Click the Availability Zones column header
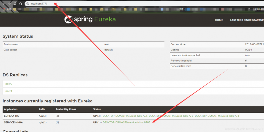The width and height of the screenshot is (264, 132). [x=66, y=109]
